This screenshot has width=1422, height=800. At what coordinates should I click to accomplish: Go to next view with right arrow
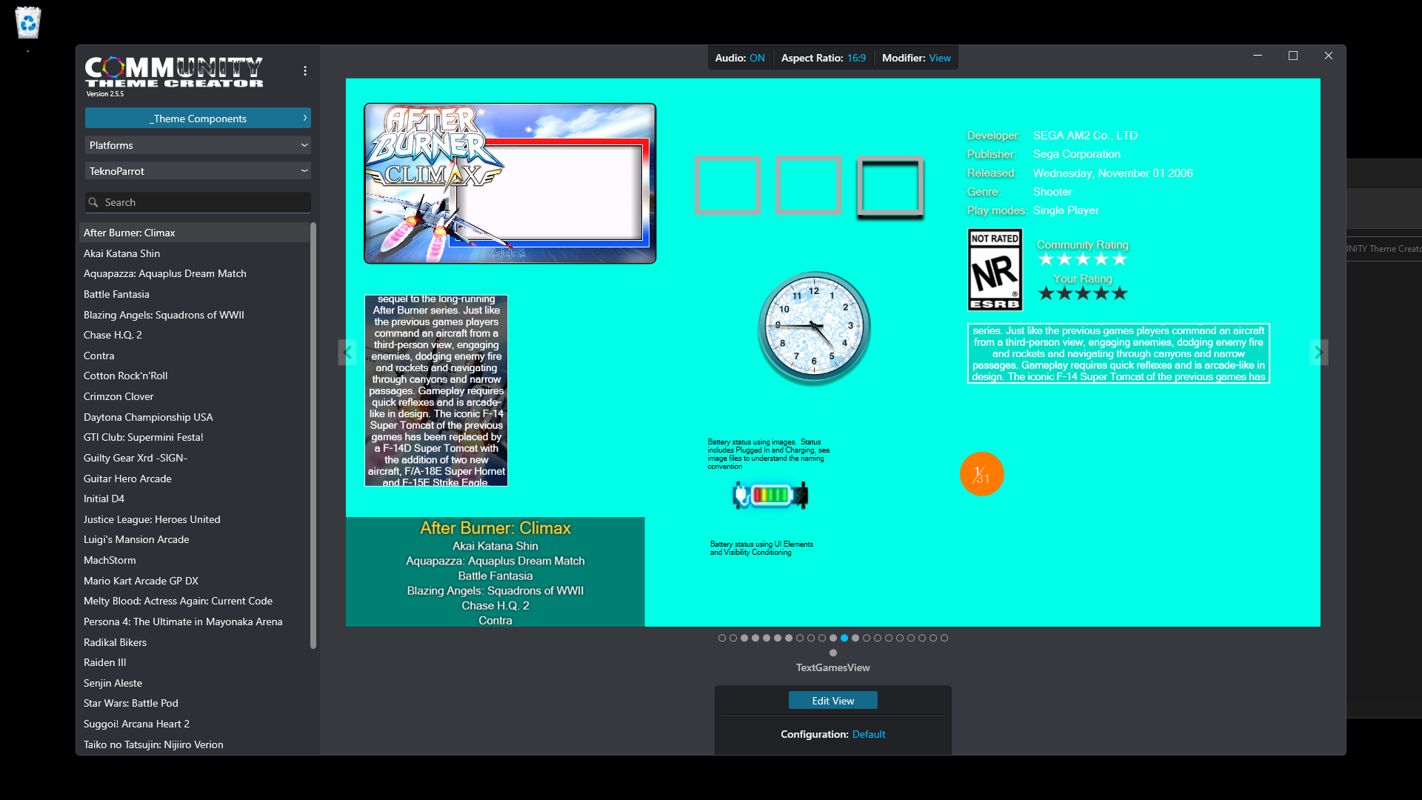tap(1319, 353)
